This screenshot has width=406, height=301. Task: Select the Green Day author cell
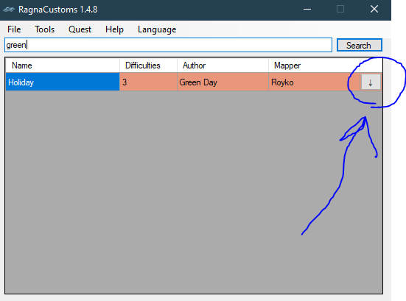223,82
